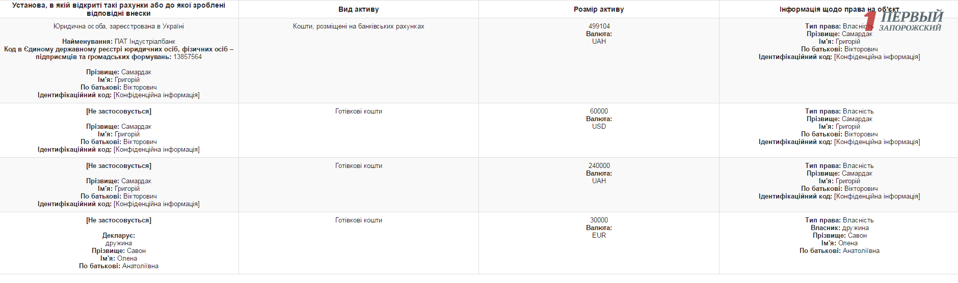This screenshot has height=283, width=958.
Task: Select the asset amount 240000
Action: pyautogui.click(x=599, y=166)
